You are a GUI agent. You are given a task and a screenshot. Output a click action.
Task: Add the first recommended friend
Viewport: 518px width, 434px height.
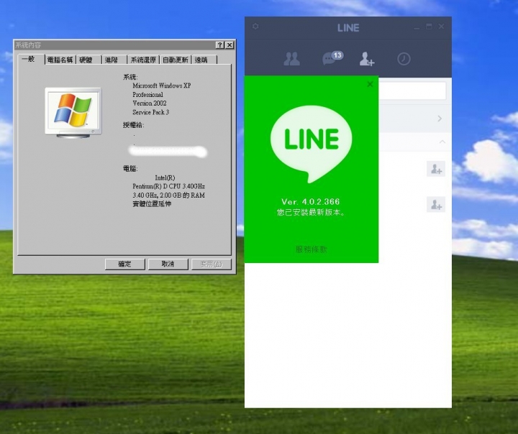click(436, 169)
